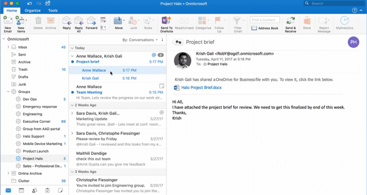Click the print icon in title bar
Viewport: 367px width, 195px height.
pos(48,3)
